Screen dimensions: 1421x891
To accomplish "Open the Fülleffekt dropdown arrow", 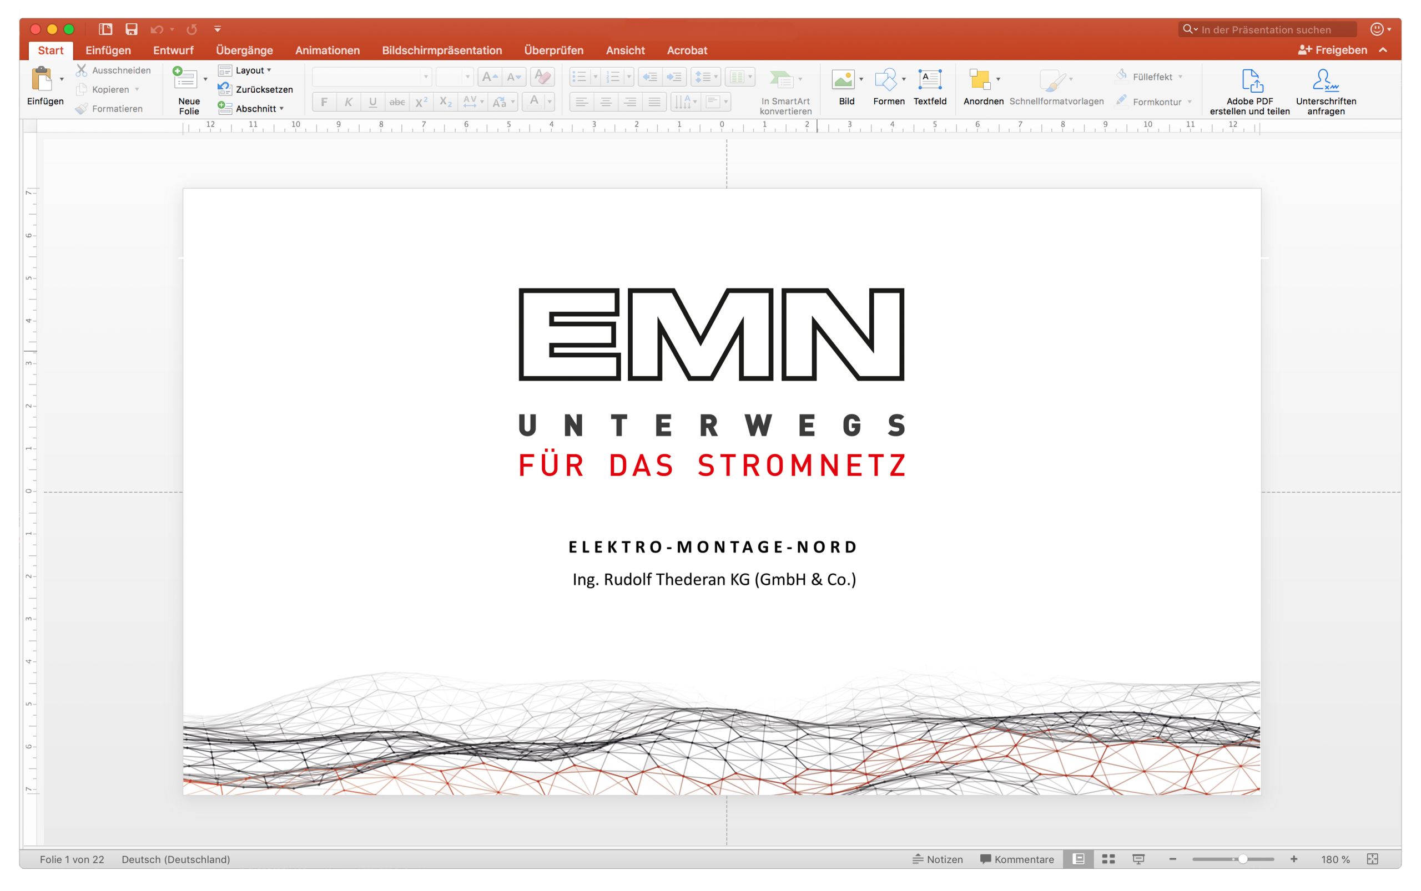I will (1181, 77).
